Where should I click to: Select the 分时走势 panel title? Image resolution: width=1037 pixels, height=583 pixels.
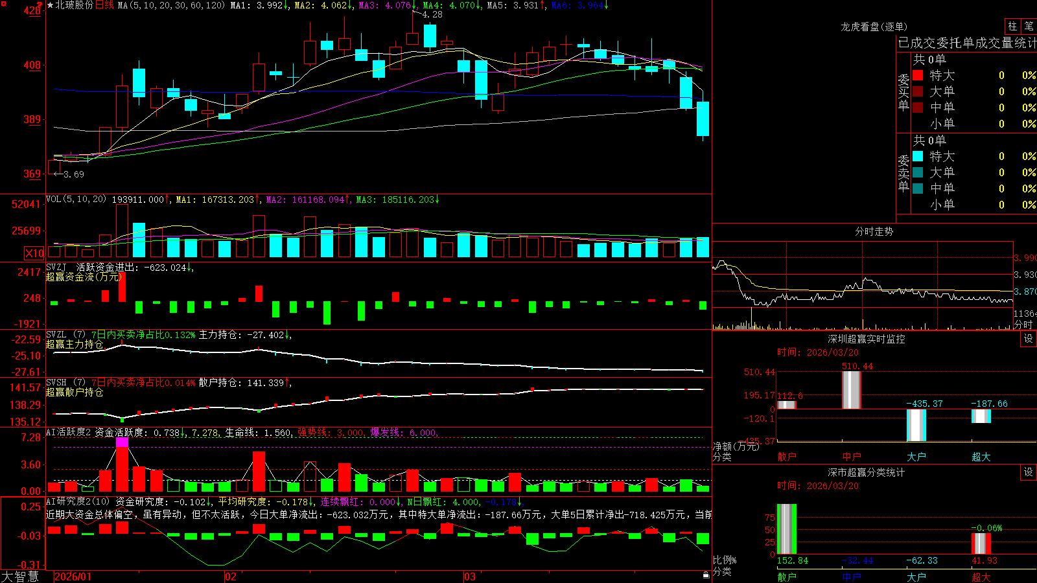coord(874,231)
